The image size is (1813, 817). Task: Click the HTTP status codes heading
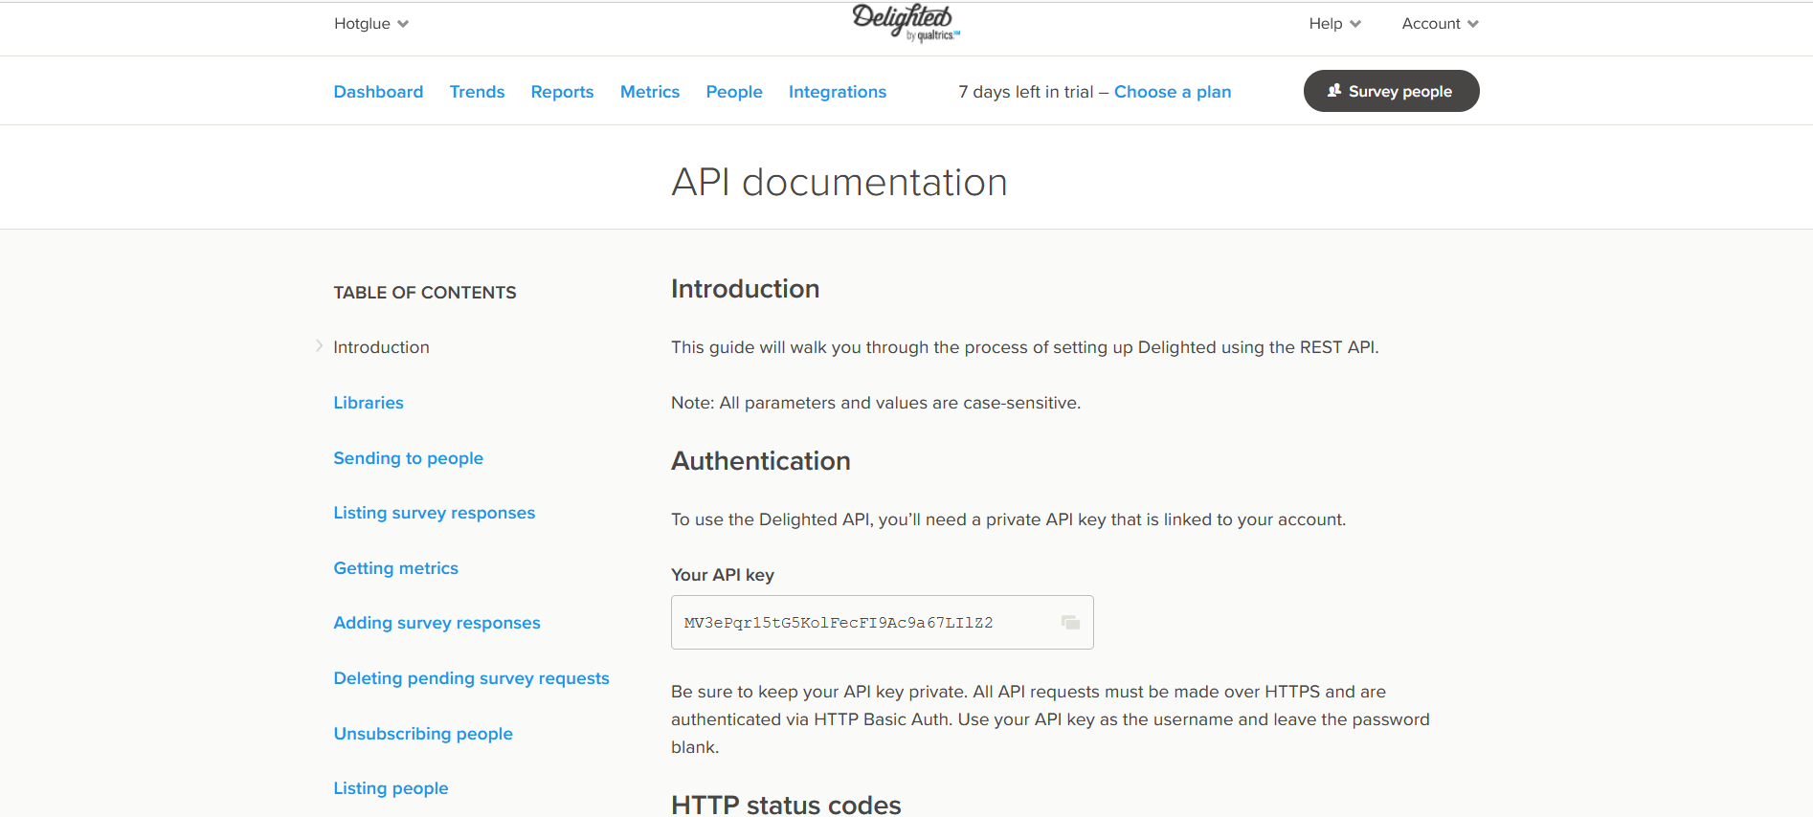click(786, 805)
